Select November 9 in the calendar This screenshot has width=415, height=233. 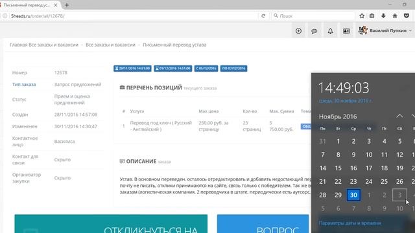[353, 155]
